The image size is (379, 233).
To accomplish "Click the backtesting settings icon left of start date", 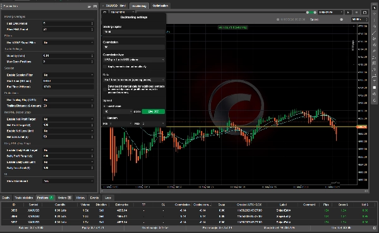I will [105, 12].
